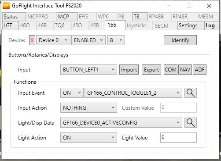Click the Light Value input field
Image resolution: width=221 pixels, height=161 pixels.
point(178,137)
